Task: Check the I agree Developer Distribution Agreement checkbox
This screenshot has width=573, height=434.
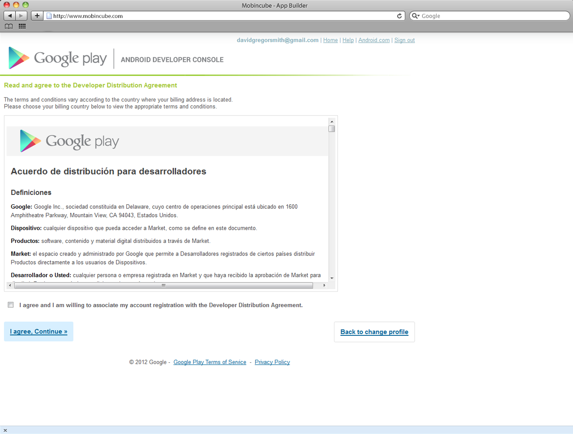Action: tap(11, 305)
